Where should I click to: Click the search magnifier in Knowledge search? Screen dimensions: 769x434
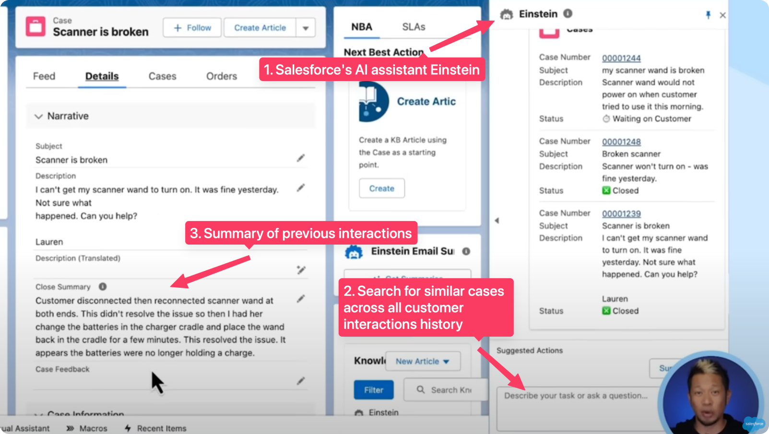tap(421, 389)
